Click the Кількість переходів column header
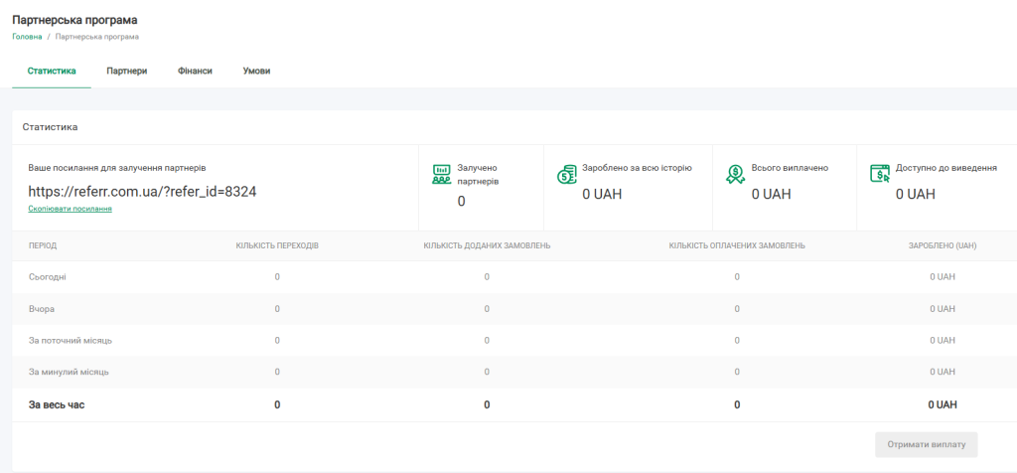The height and width of the screenshot is (473, 1017). 277,245
